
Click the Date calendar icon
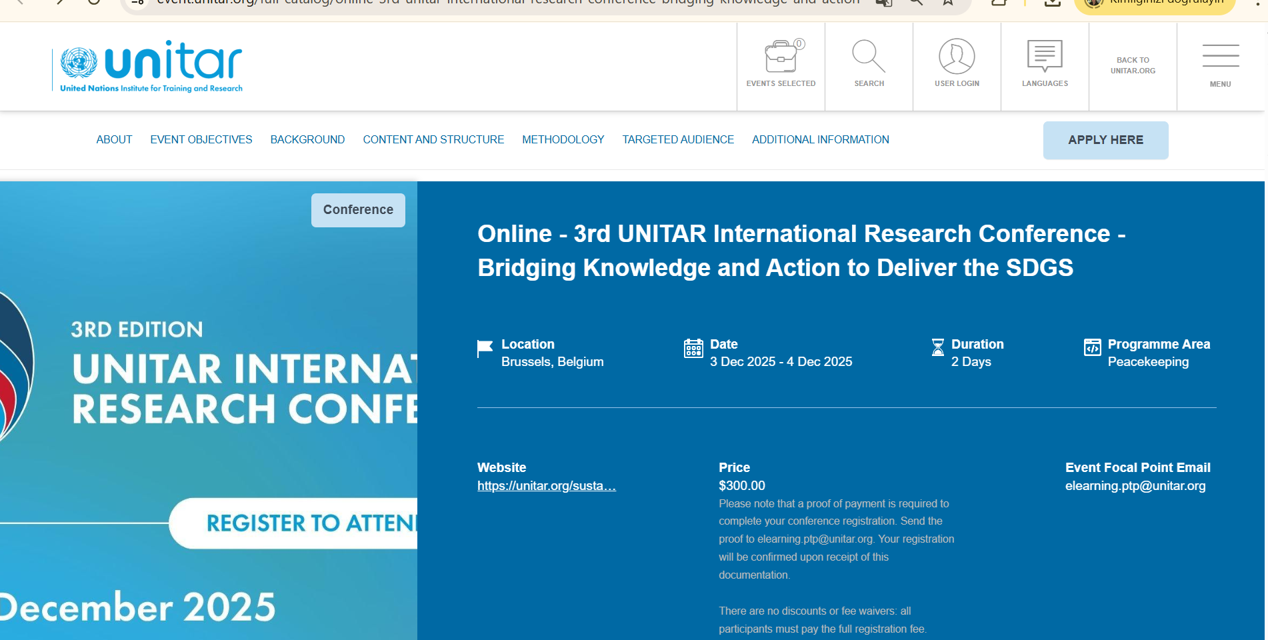(693, 348)
